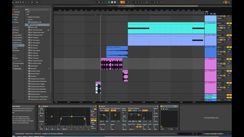
Task: Select the highest EQ band node on curve
Action: click(85, 119)
